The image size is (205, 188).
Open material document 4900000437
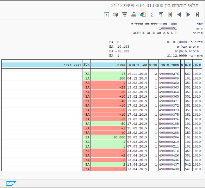[169, 165]
